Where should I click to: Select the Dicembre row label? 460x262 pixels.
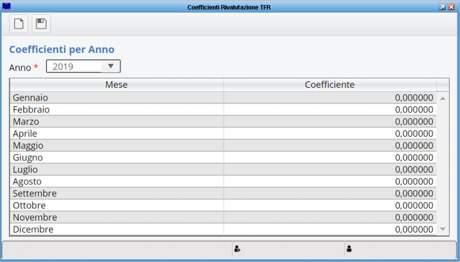tap(33, 229)
